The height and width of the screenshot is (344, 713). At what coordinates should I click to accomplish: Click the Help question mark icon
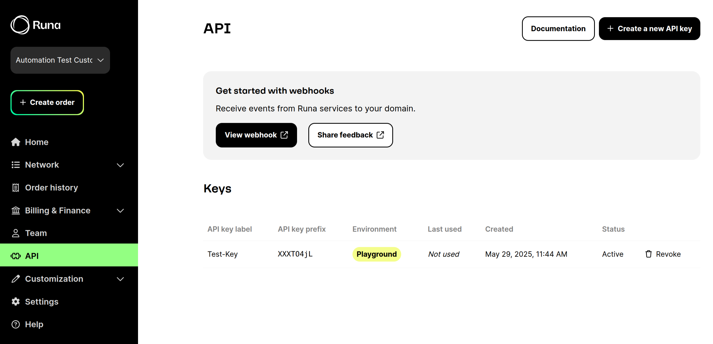[x=16, y=324]
